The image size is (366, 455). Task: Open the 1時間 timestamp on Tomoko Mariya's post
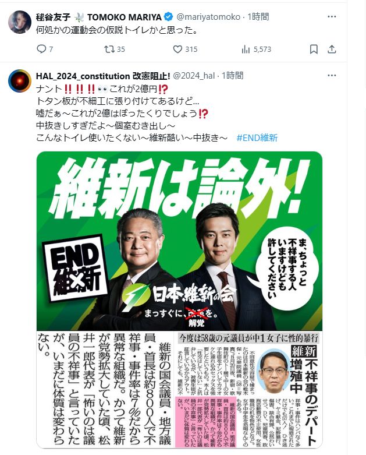258,16
